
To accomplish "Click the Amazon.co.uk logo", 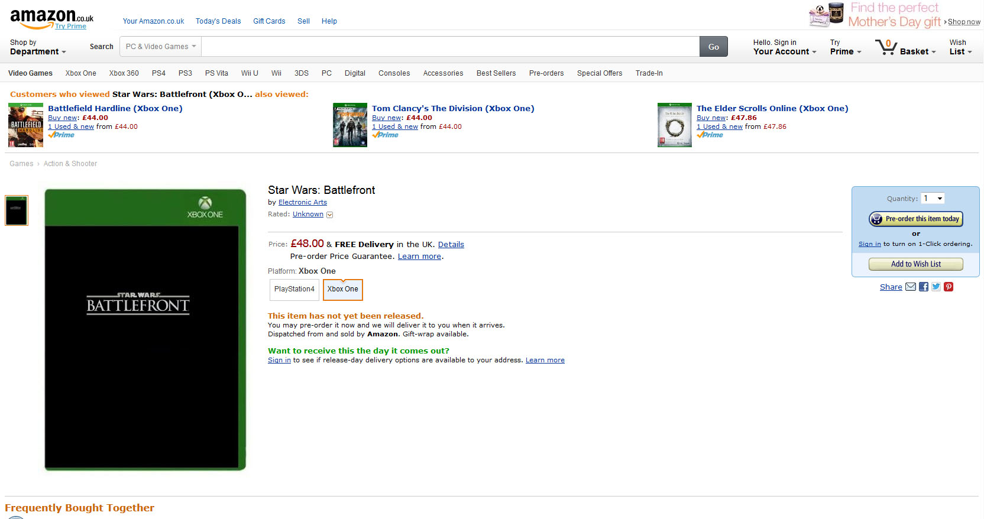I will (x=51, y=18).
